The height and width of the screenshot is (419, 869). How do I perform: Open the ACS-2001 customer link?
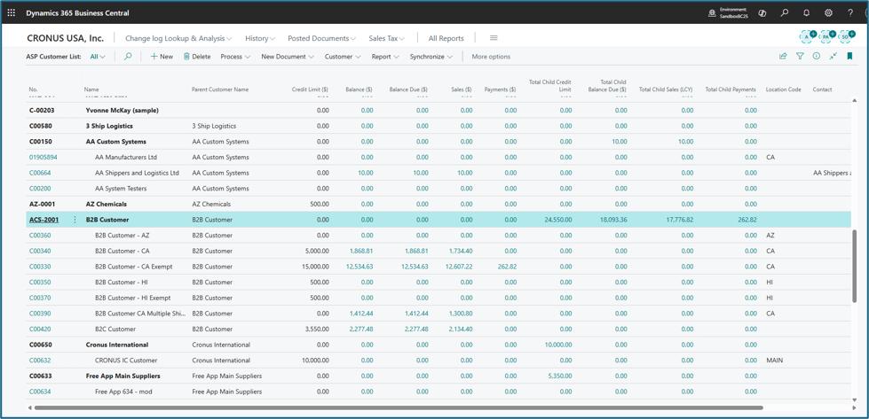[x=43, y=220]
